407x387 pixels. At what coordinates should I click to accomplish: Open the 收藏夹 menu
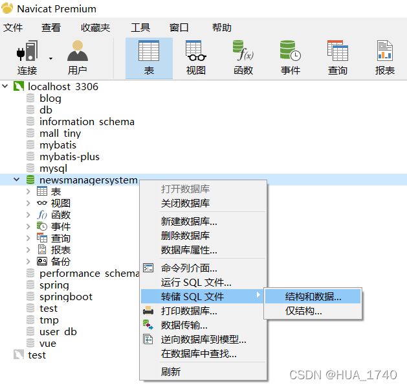[95, 27]
